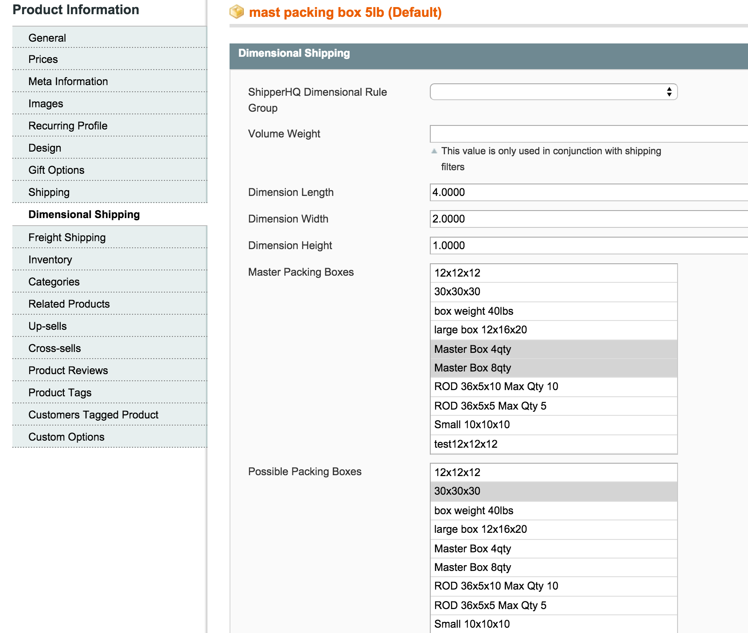Select ROD 36x5x10 Max Qty 10 master box

(x=496, y=387)
